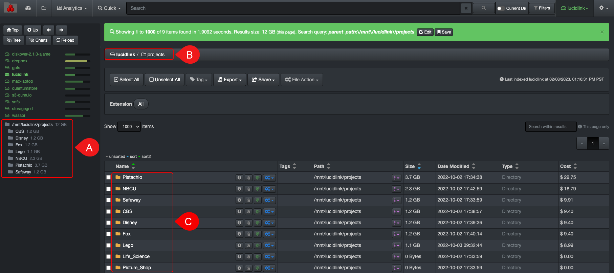
Task: Click the file browser folder icon in navbar
Action: point(44,8)
